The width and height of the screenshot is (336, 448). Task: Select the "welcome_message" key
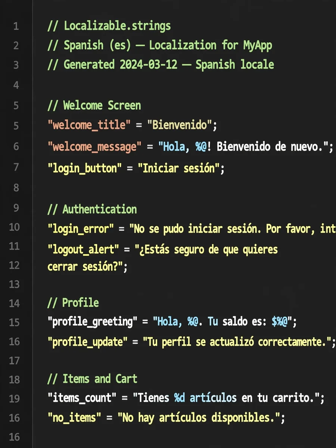click(x=94, y=147)
